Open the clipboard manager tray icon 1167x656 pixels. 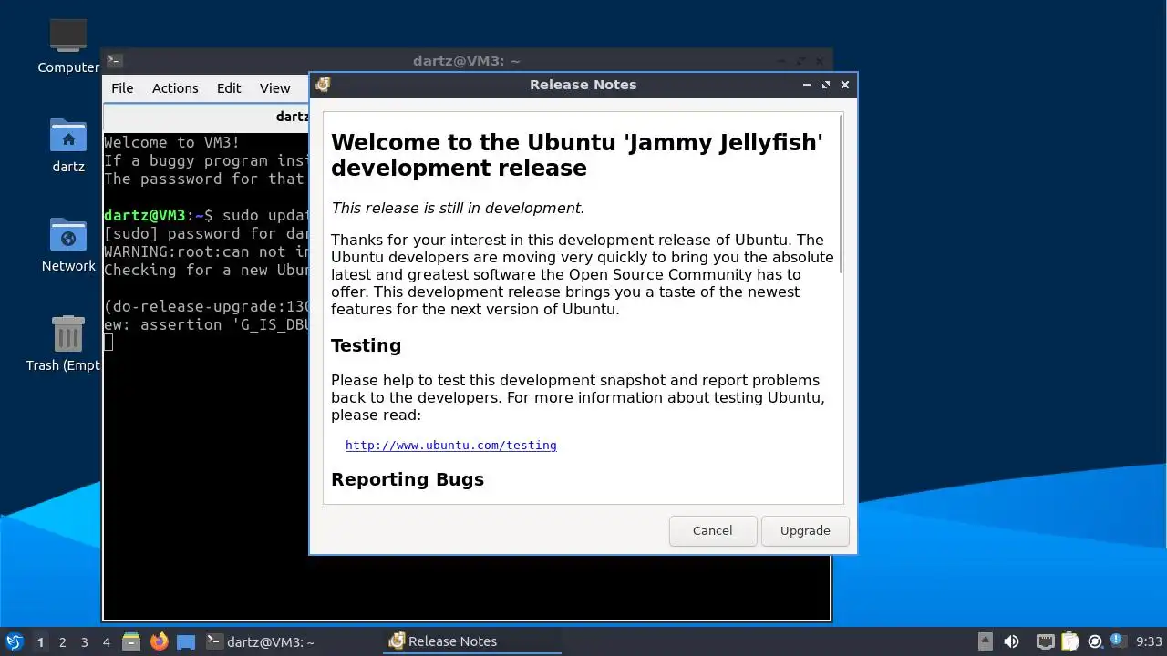tap(1070, 641)
